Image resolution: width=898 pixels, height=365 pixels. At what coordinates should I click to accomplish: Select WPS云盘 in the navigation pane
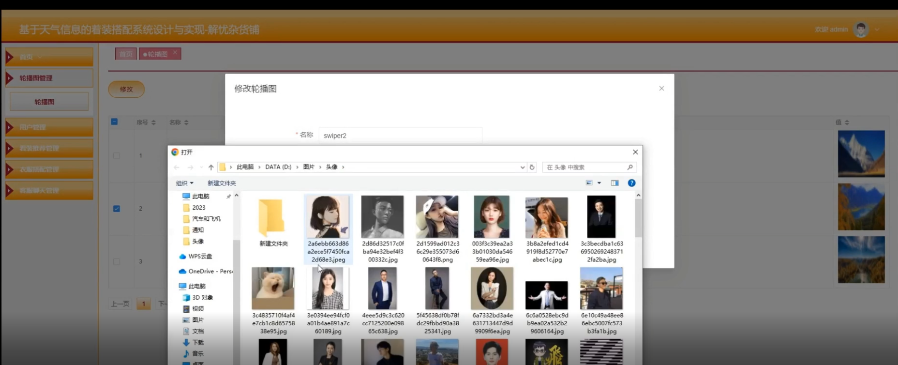click(x=195, y=256)
